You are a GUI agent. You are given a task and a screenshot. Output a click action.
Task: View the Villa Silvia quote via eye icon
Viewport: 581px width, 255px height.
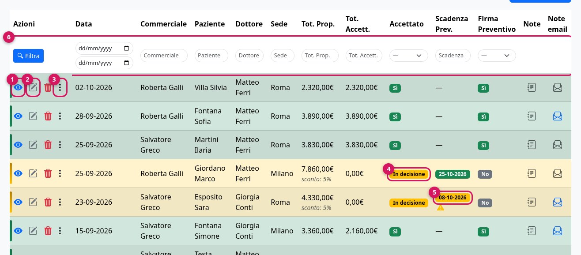tap(18, 87)
